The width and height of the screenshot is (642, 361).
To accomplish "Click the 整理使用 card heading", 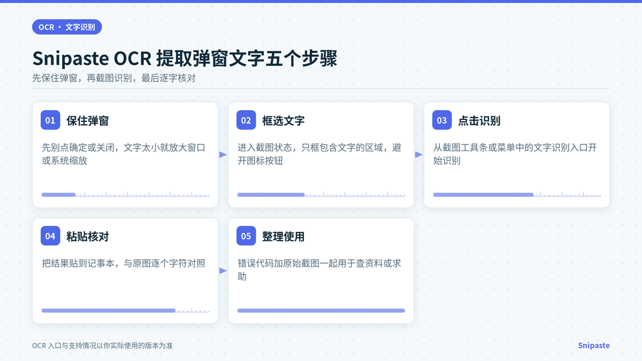I will coord(284,236).
